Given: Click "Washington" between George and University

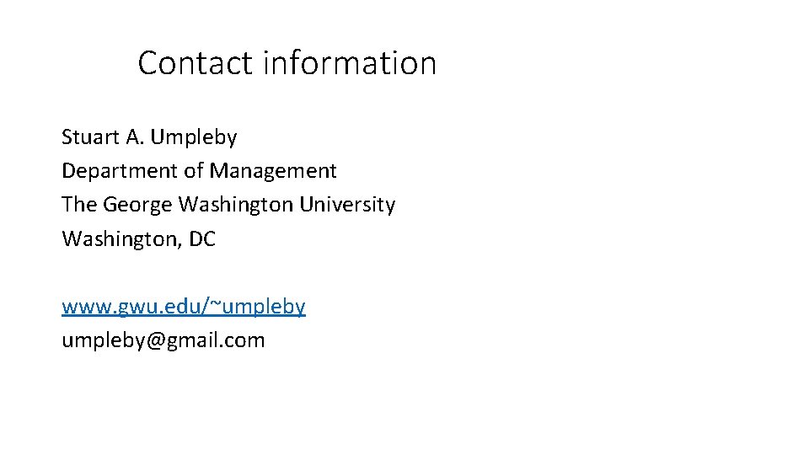Looking at the screenshot, I should pos(236,205).
